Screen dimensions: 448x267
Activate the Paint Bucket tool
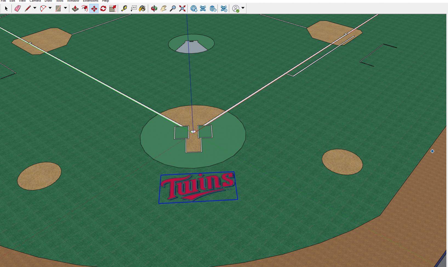(x=142, y=8)
